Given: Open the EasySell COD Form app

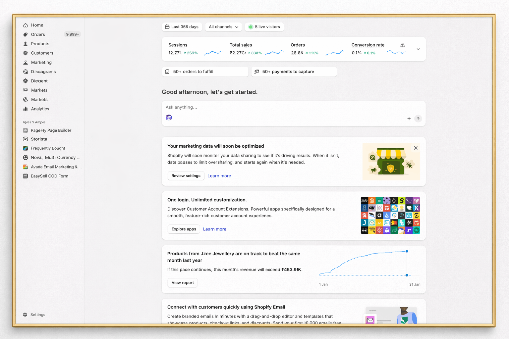Looking at the screenshot, I should pos(49,176).
